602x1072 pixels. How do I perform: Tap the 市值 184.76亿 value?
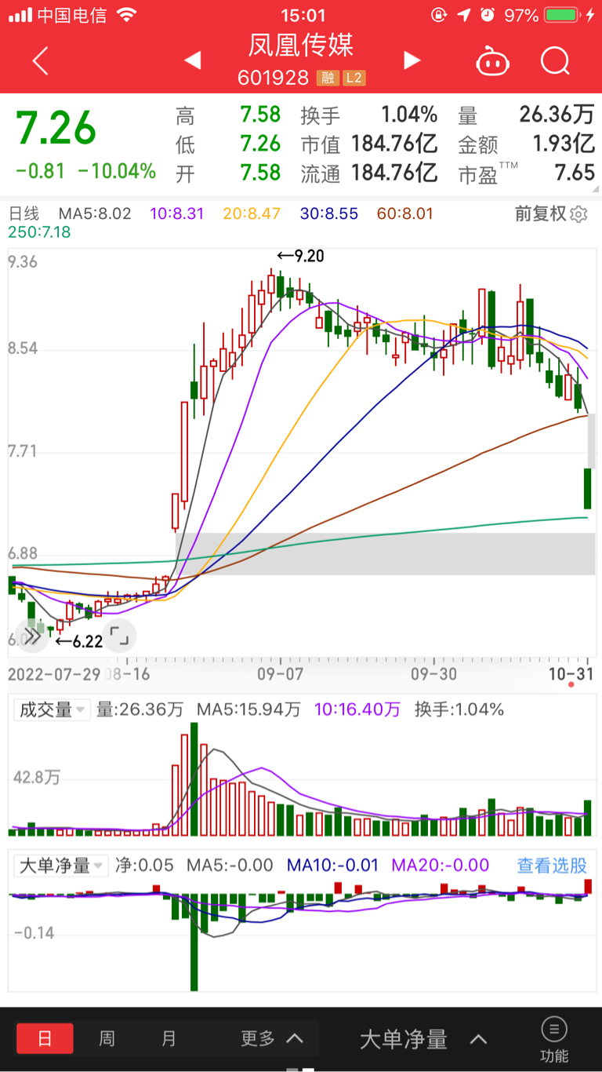[x=393, y=144]
